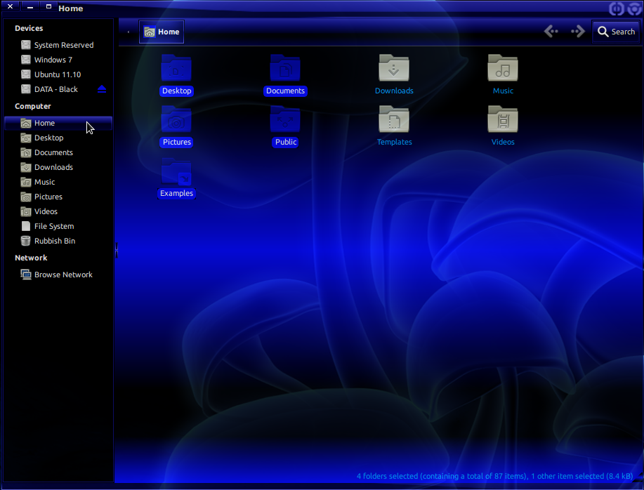
Task: Open Ubuntu 11.10 device in sidebar
Action: [58, 74]
